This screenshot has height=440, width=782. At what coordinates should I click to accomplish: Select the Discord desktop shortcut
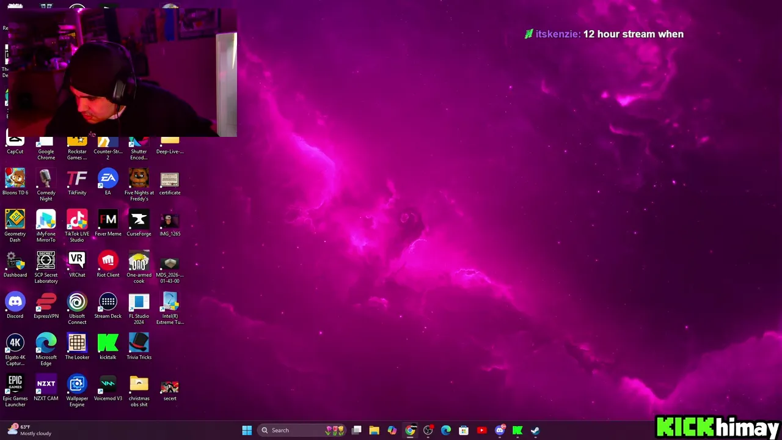click(15, 306)
